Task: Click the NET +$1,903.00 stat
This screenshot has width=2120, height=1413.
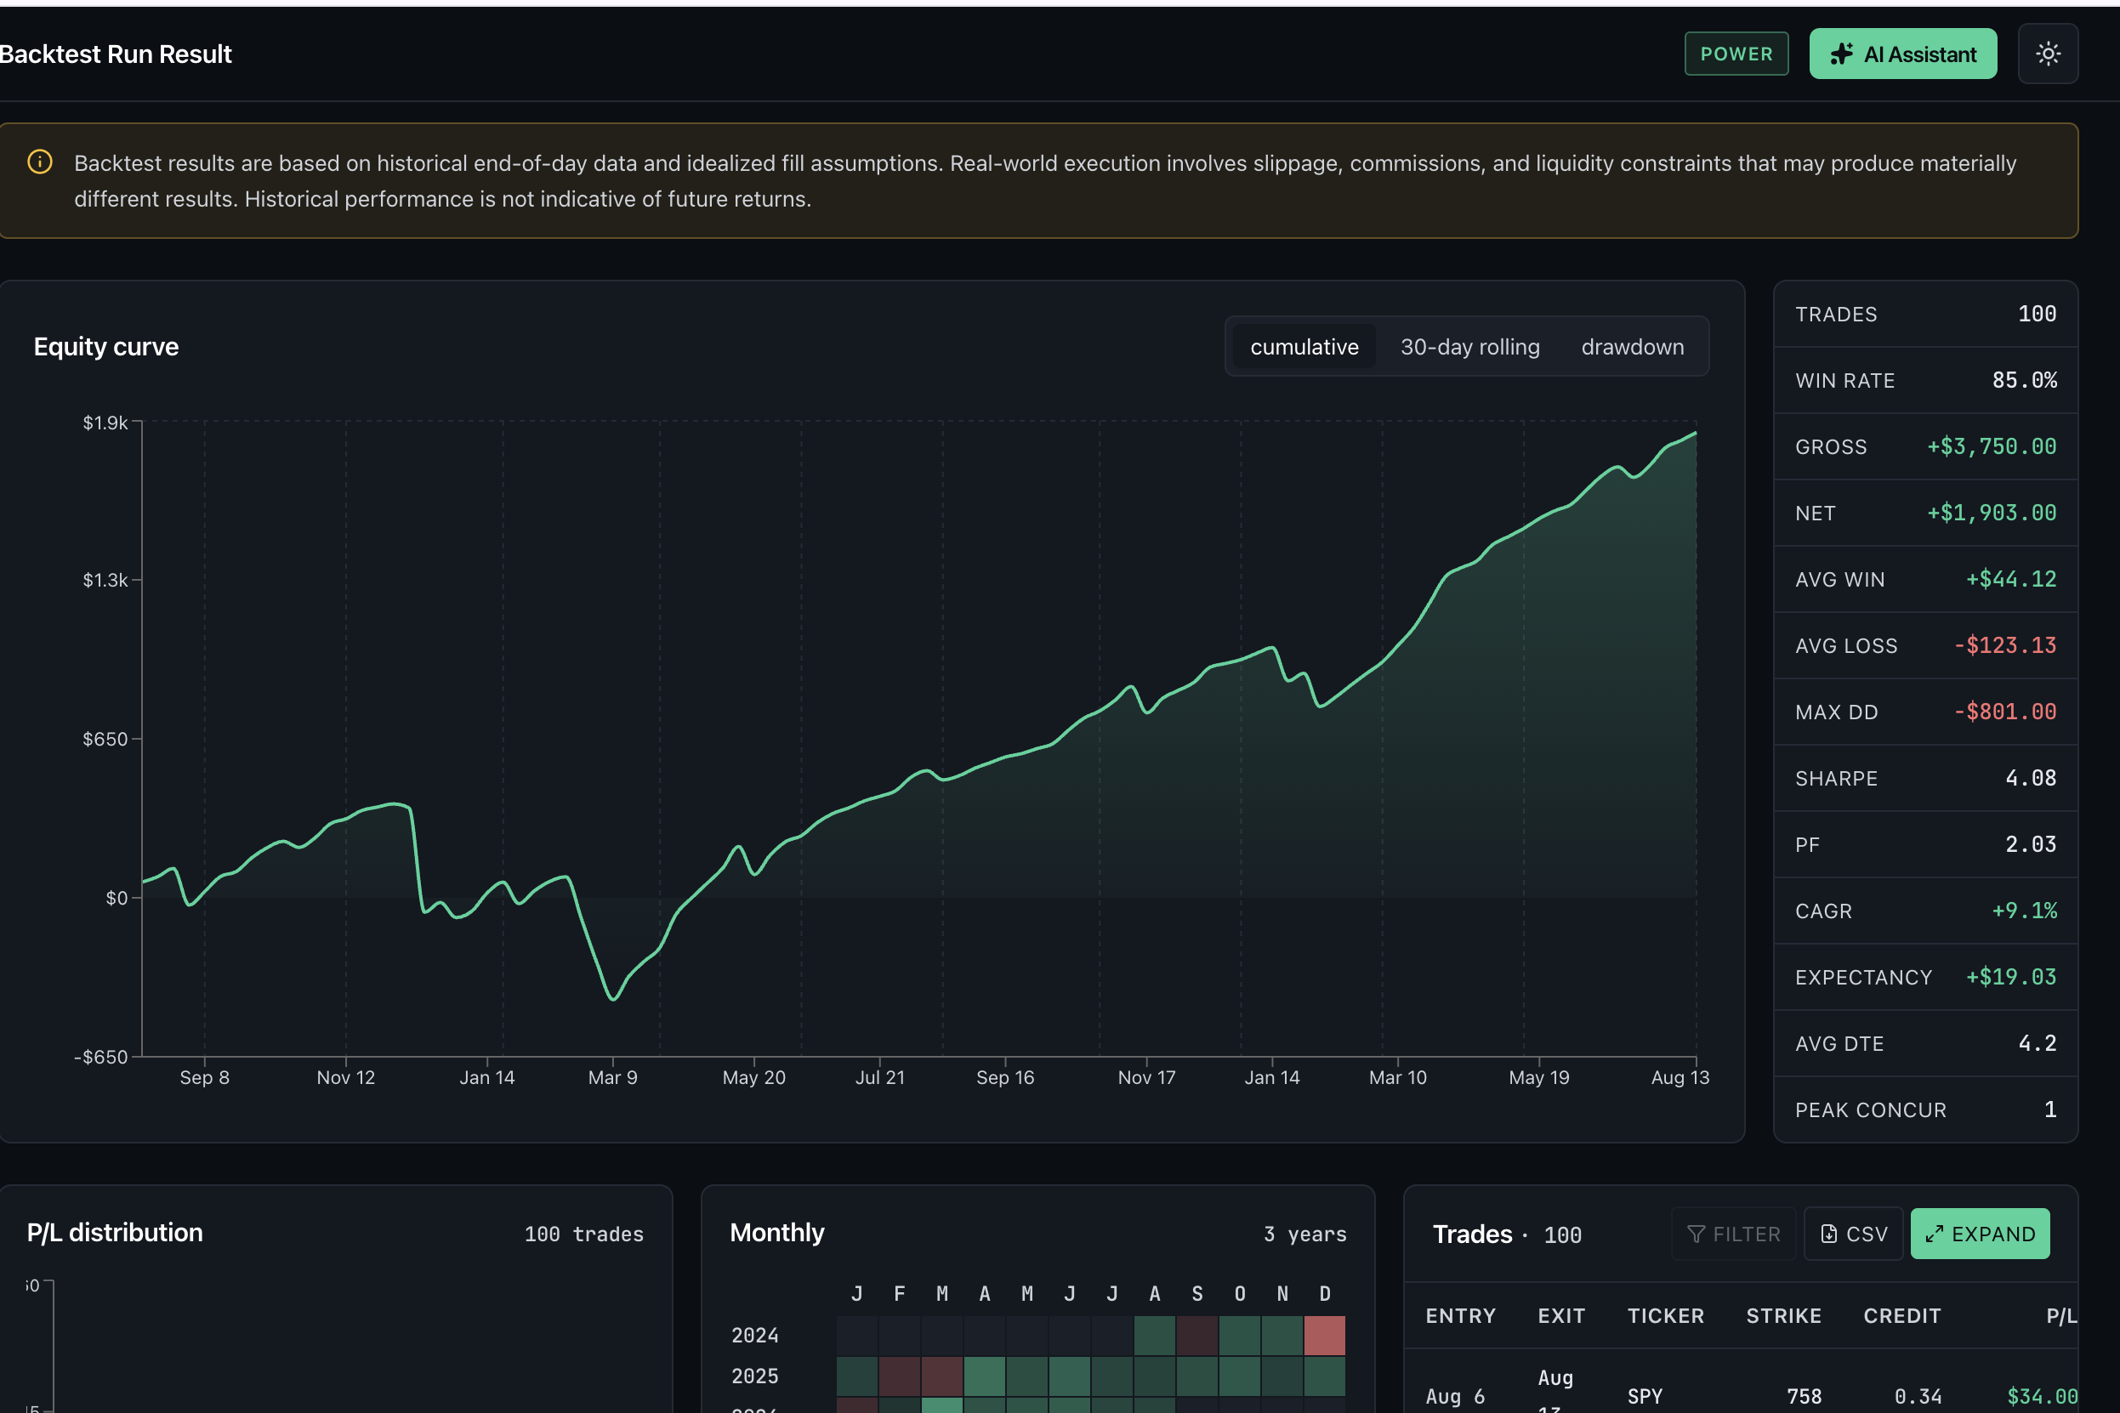Action: point(1925,513)
